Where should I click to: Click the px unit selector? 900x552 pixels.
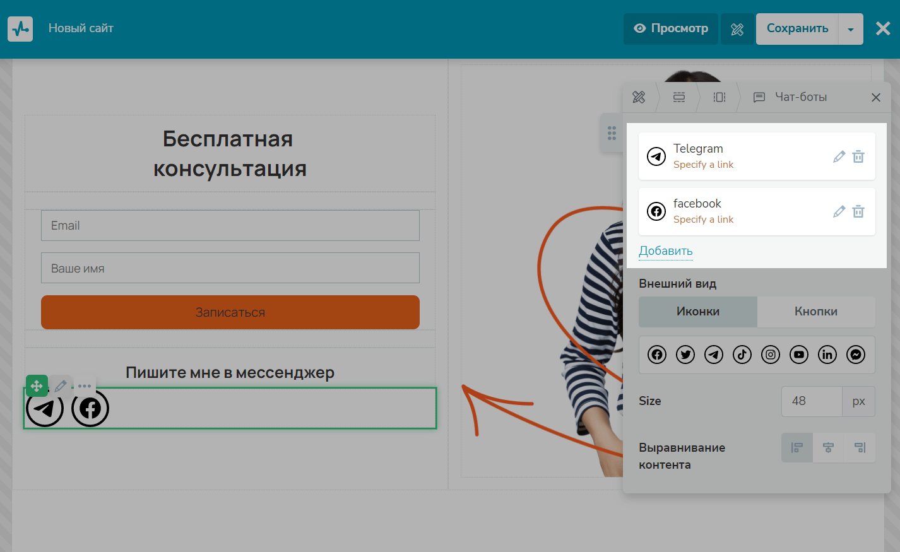click(x=858, y=401)
